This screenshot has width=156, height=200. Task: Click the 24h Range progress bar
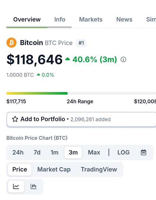(81, 93)
